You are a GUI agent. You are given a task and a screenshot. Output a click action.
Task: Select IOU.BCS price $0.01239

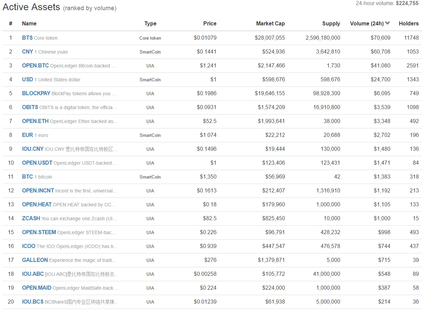[x=205, y=302]
